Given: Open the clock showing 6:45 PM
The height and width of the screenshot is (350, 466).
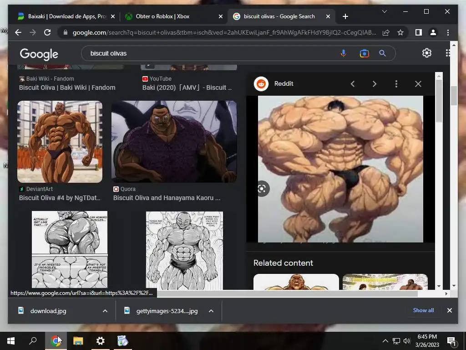Looking at the screenshot, I should tap(427, 341).
